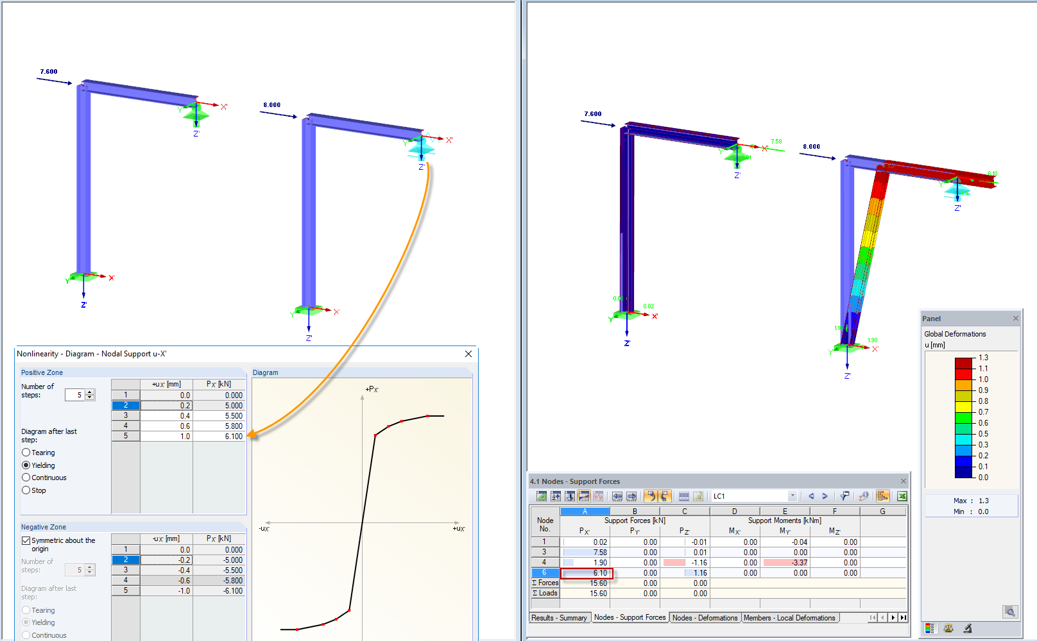The height and width of the screenshot is (641, 1037).
Task: Open the Results - Summary tab
Action: point(559,617)
